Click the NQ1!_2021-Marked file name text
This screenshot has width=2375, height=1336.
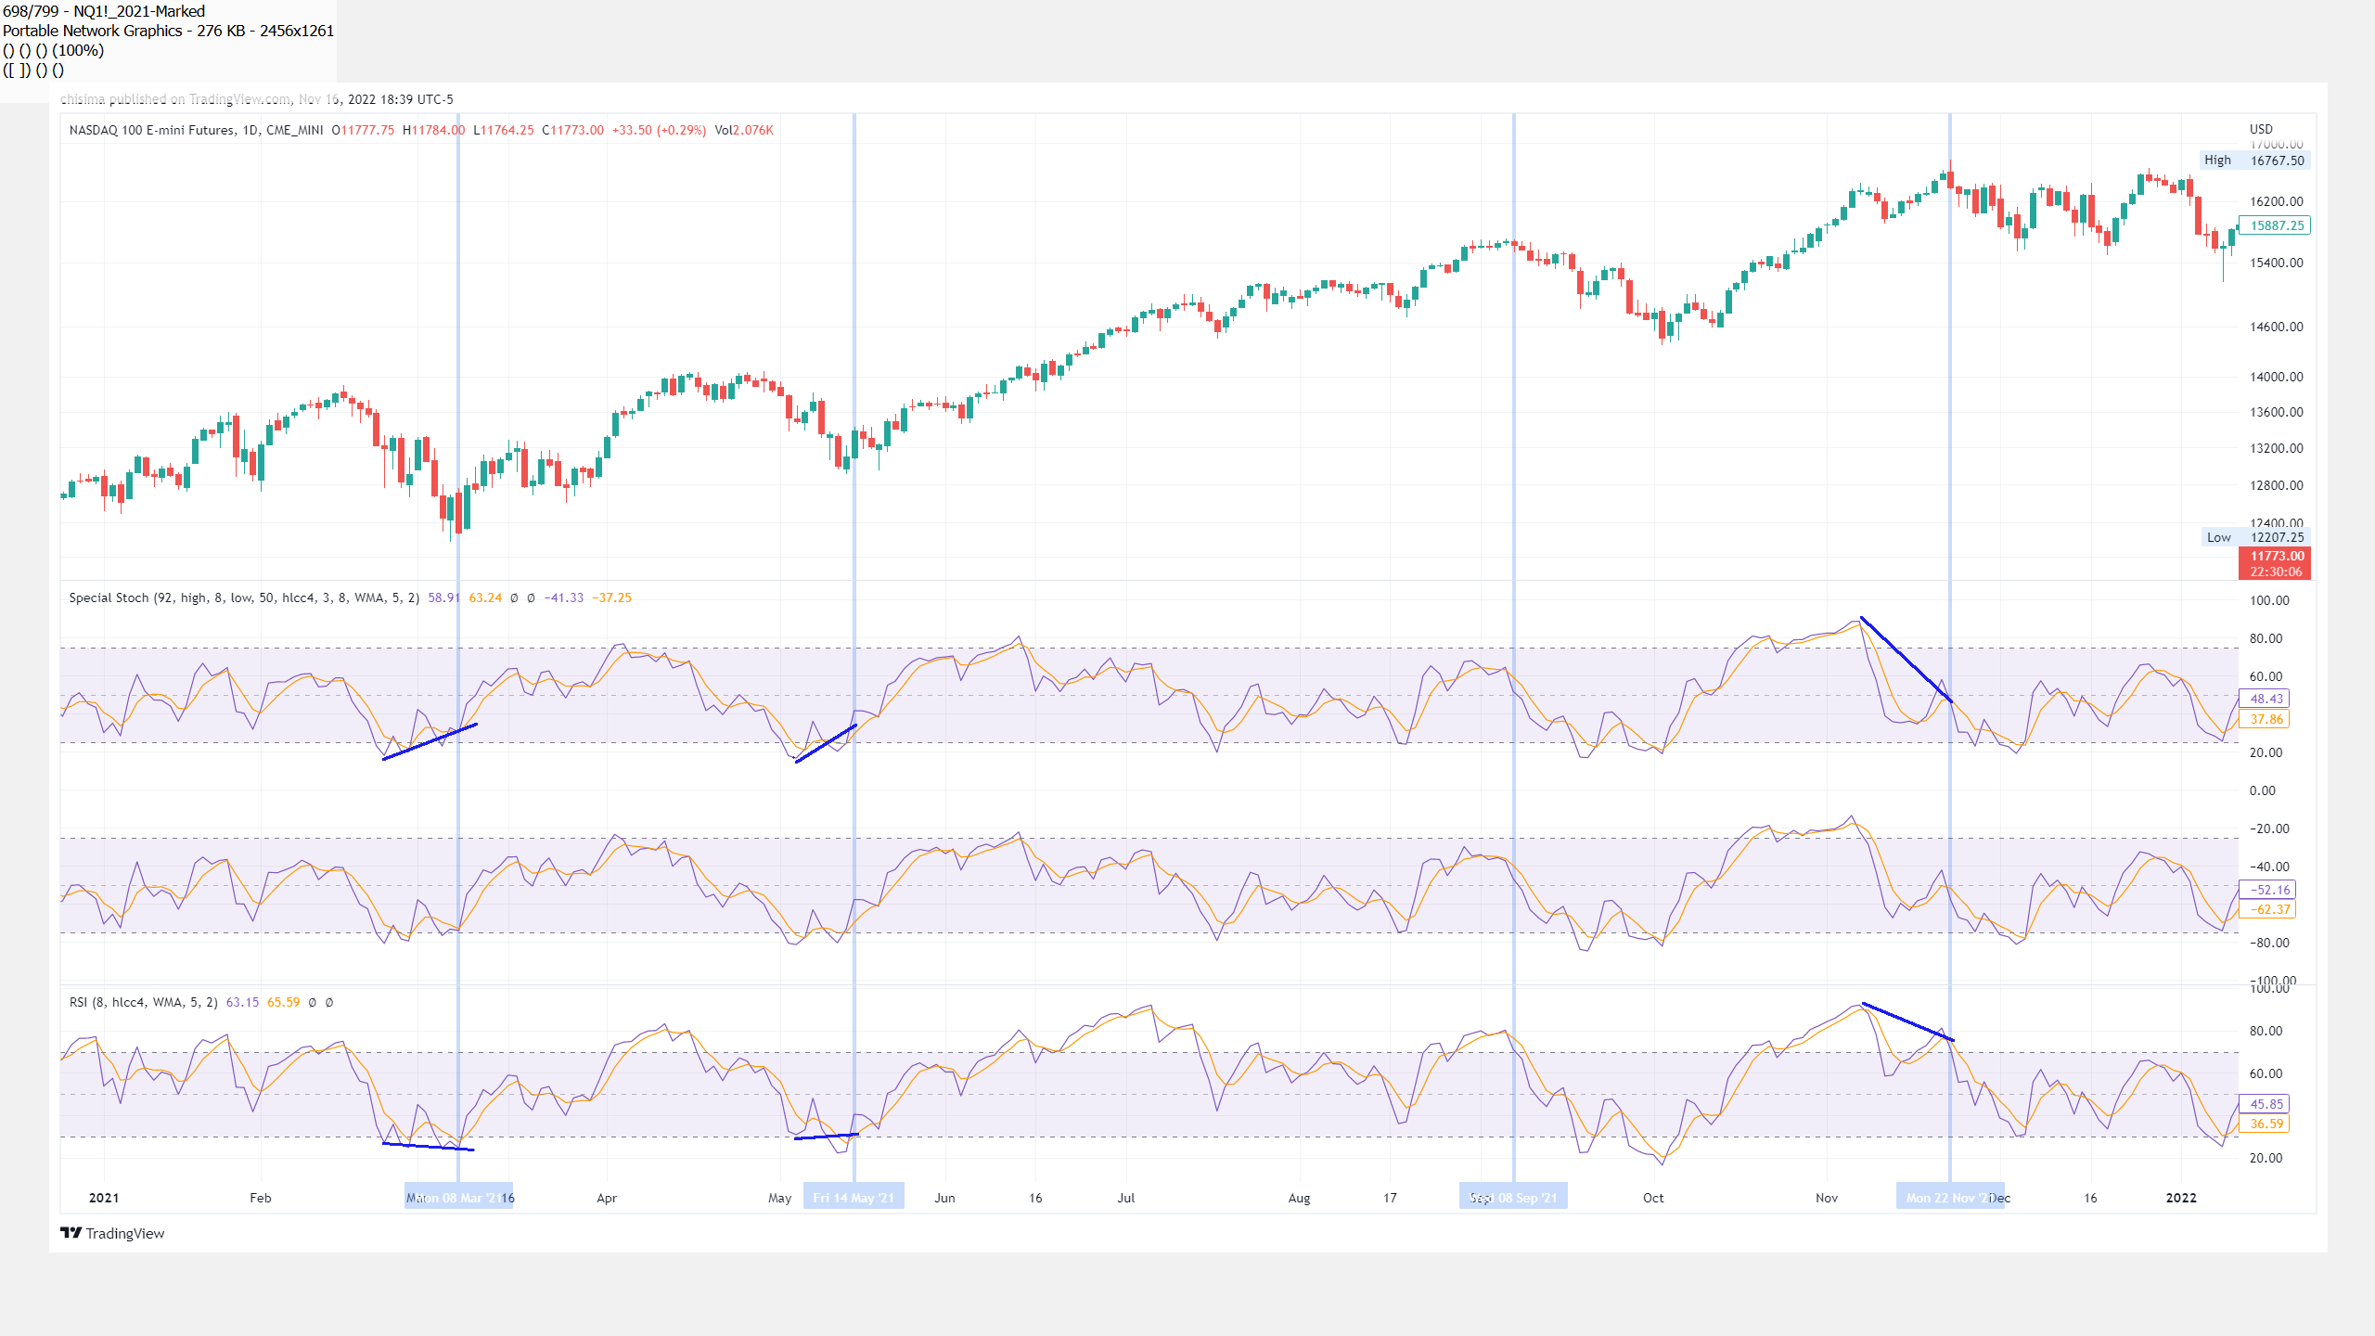click(139, 11)
